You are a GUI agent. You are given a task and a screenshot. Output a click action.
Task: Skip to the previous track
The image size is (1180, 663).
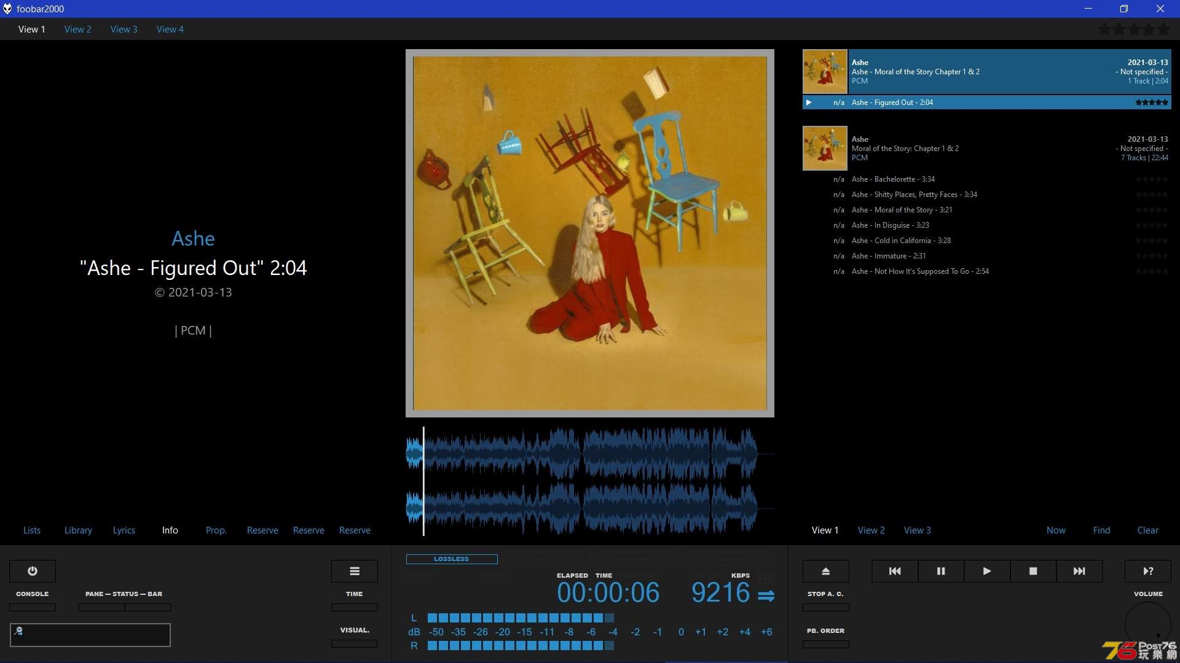(x=895, y=571)
